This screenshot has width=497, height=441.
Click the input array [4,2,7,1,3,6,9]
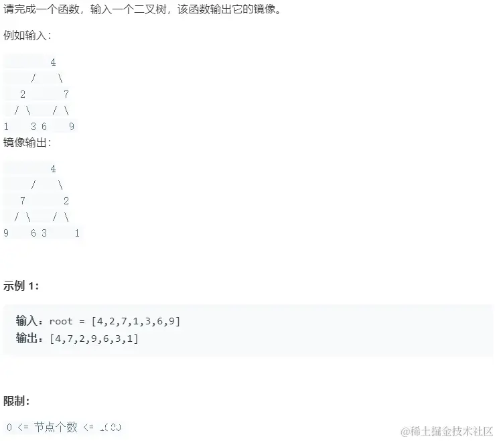[x=136, y=322]
